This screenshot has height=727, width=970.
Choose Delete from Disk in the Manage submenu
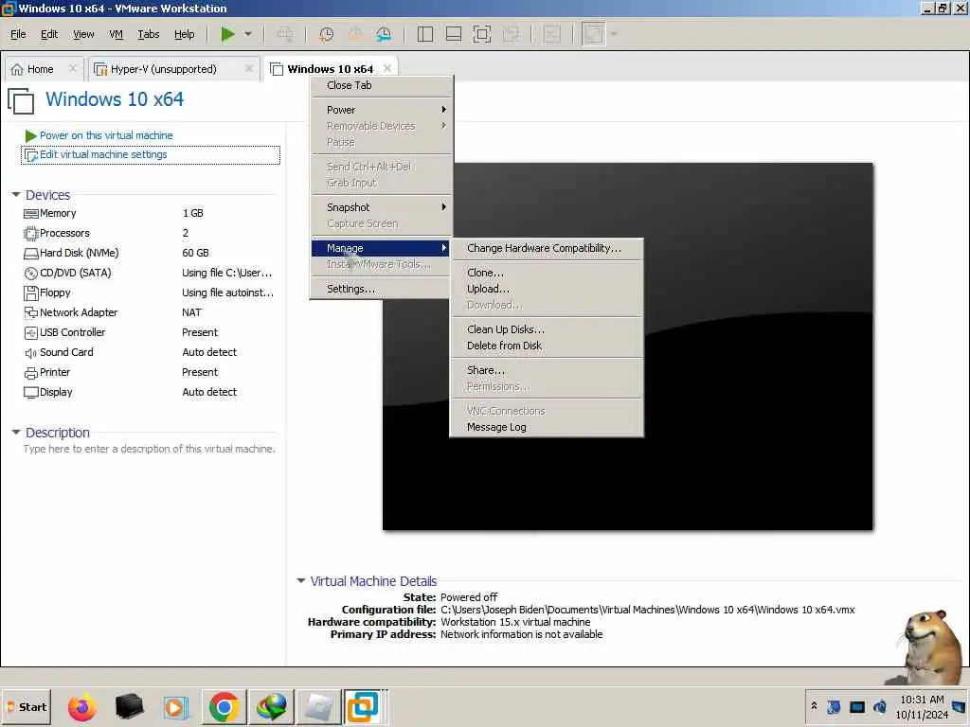point(547,346)
